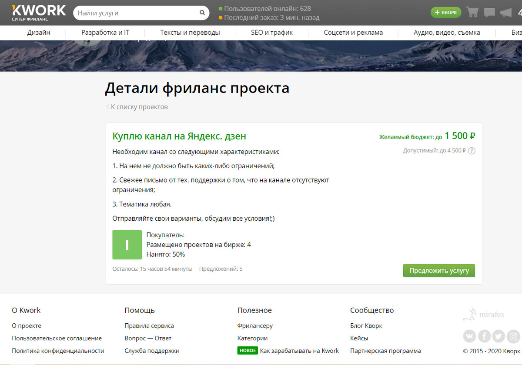522x365 pixels.
Task: Open Партнерская программа link
Action: click(385, 351)
